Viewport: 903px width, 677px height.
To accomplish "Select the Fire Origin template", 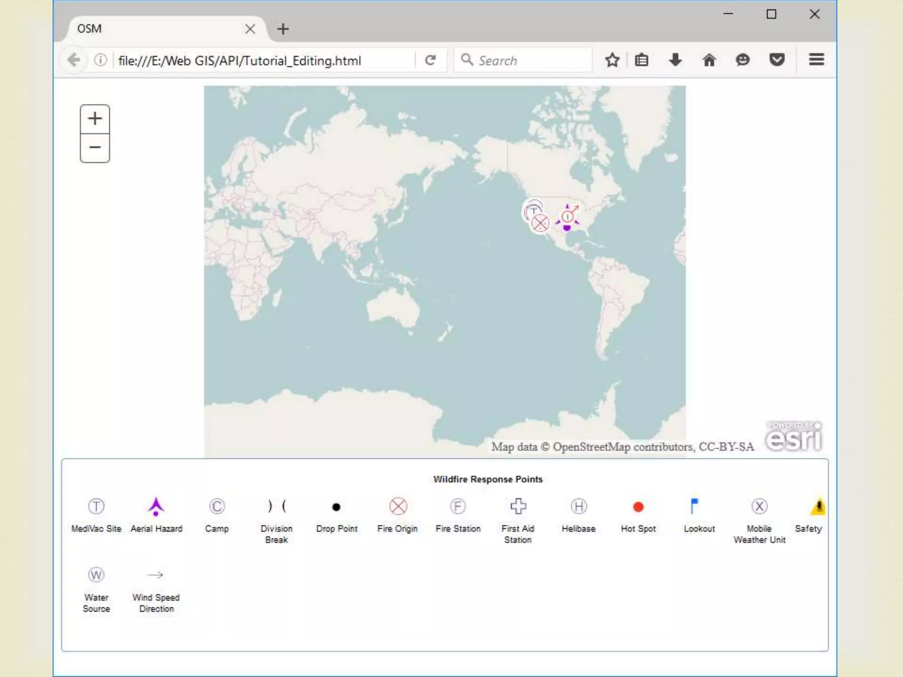I will [x=398, y=506].
